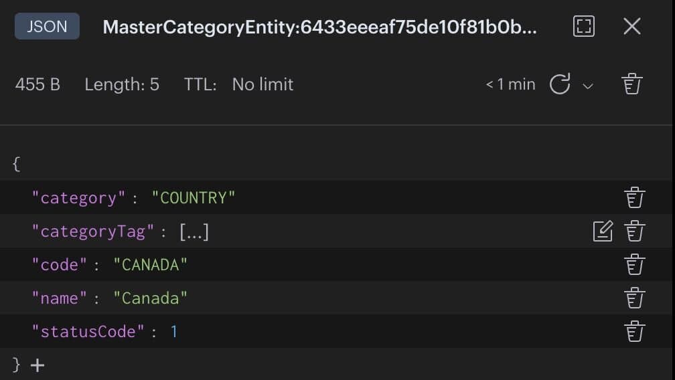Image resolution: width=675 pixels, height=380 pixels.
Task: Delete the "category" field with trash icon
Action: point(634,197)
